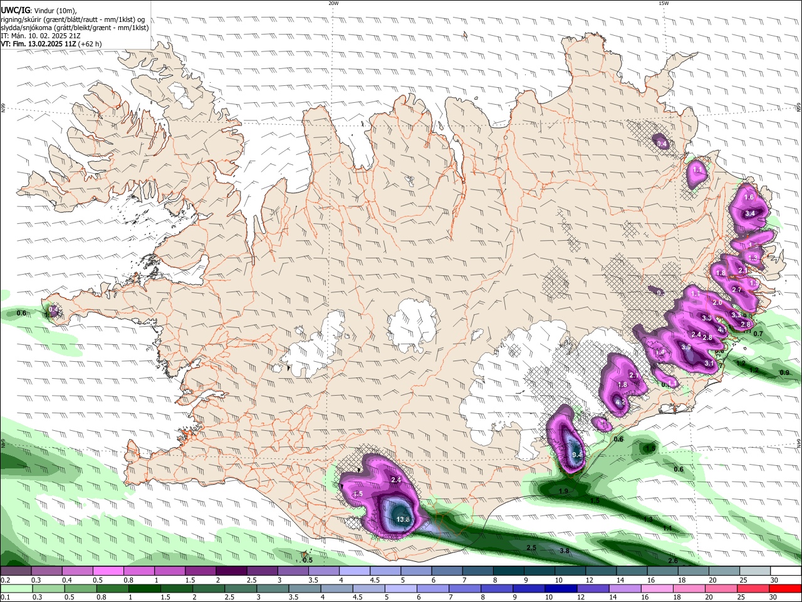Click the 1.9 value in the dark green rain band
The image size is (802, 602).
click(x=563, y=491)
